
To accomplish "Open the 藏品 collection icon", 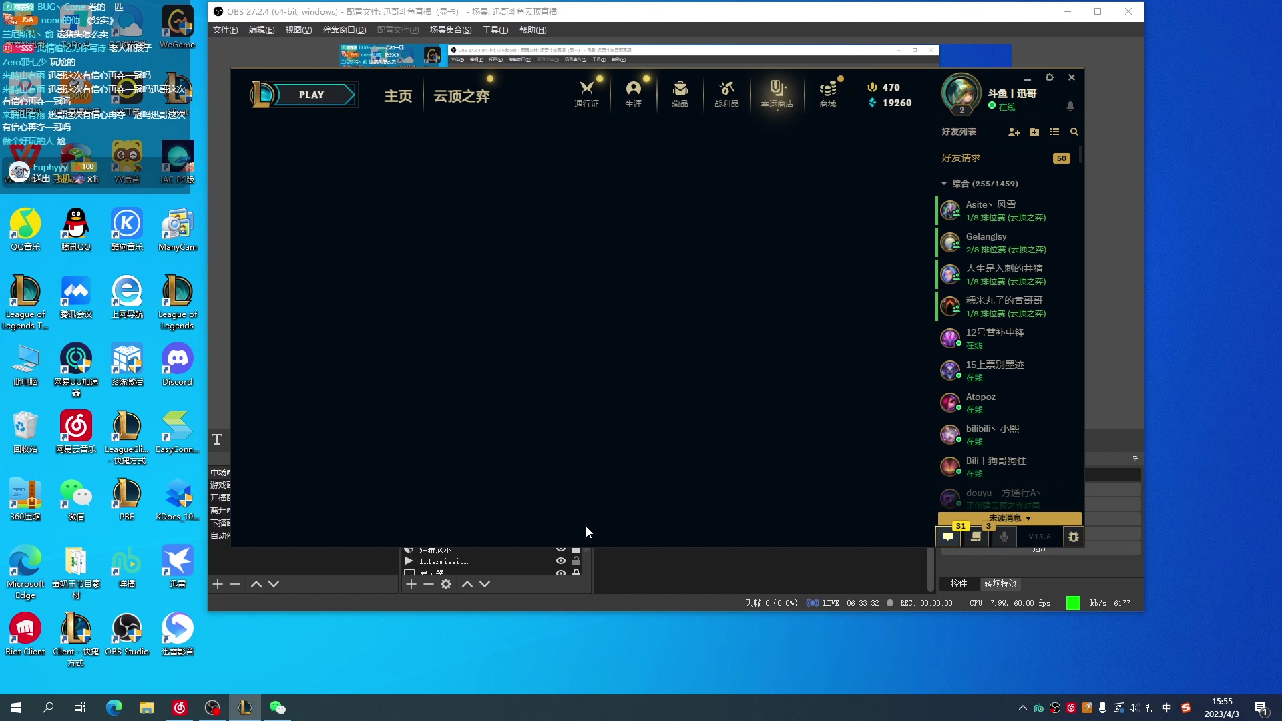I will click(x=680, y=94).
